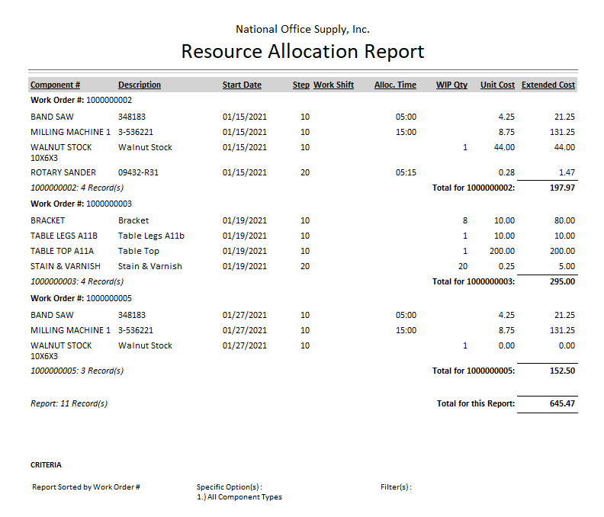Image resolution: width=604 pixels, height=517 pixels.
Task: Select the Start Date column header
Action: click(x=242, y=85)
